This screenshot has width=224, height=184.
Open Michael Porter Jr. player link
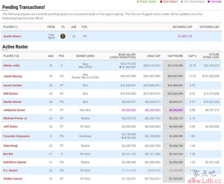15,118
